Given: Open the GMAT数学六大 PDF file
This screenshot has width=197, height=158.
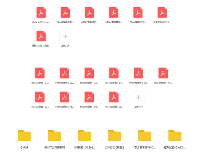Looking at the screenshot, I should [138, 12].
